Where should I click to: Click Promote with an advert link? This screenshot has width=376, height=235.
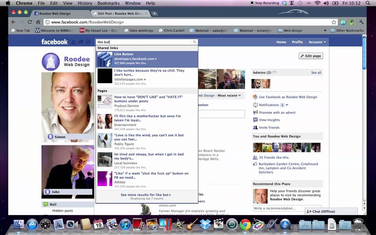[x=277, y=113]
